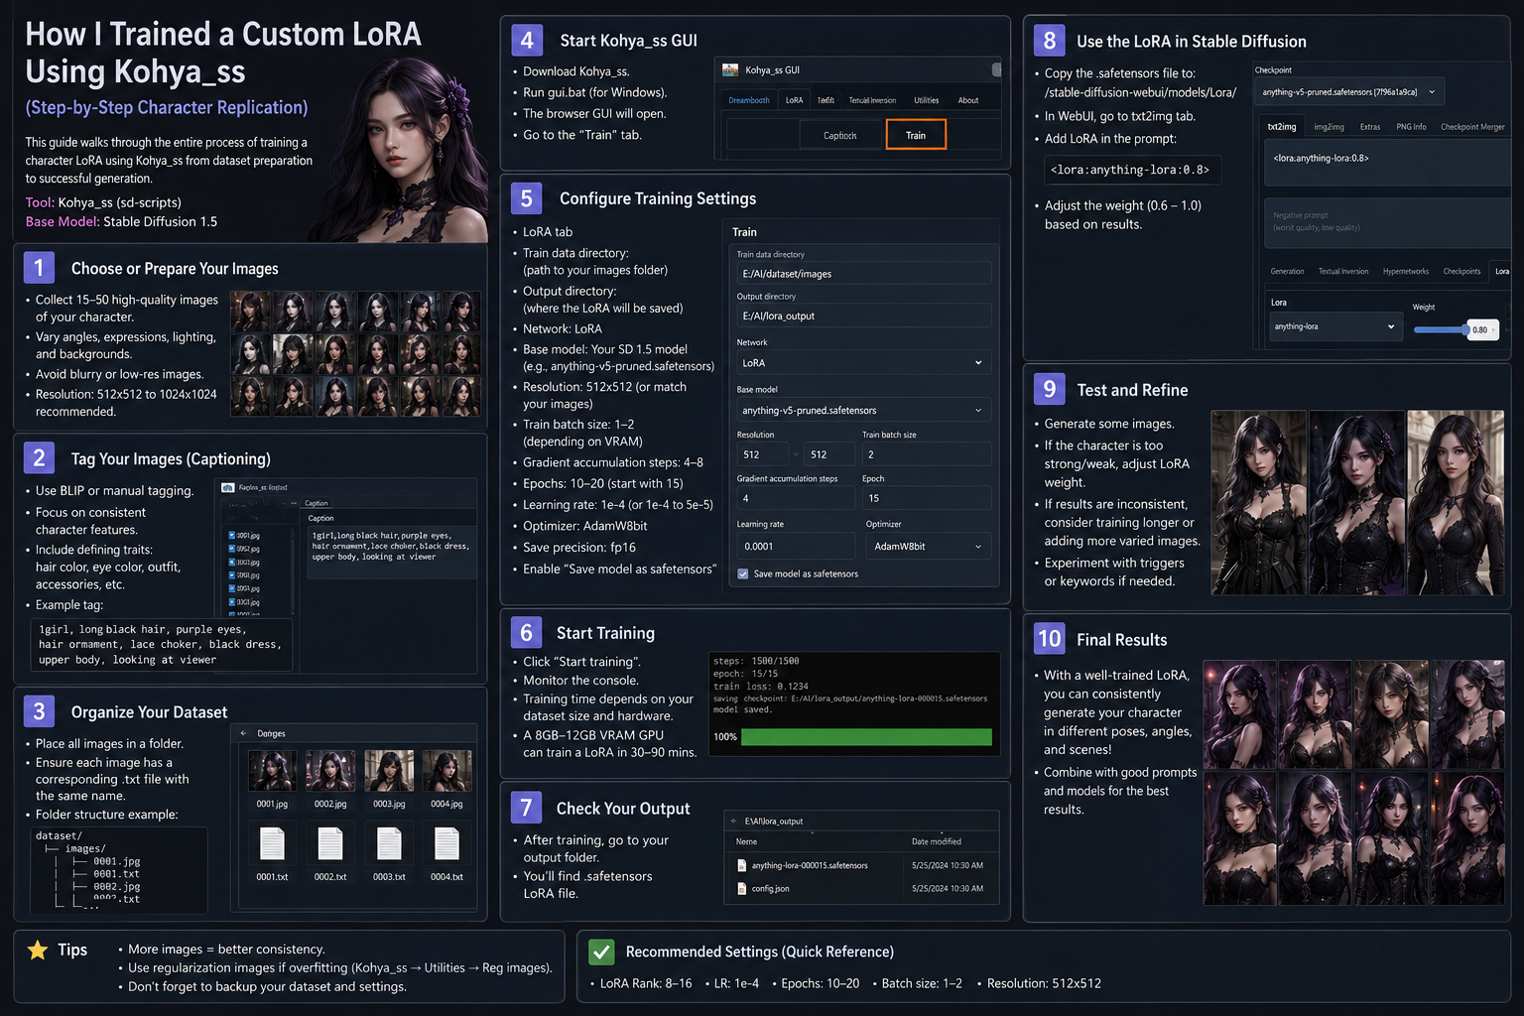Open the Network dropdown showing LoRA
1524x1016 pixels.
point(863,363)
